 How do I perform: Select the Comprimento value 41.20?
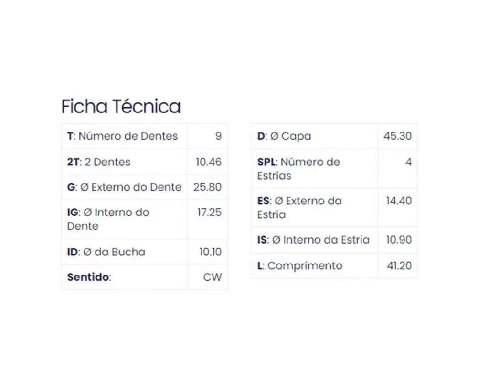pos(399,266)
